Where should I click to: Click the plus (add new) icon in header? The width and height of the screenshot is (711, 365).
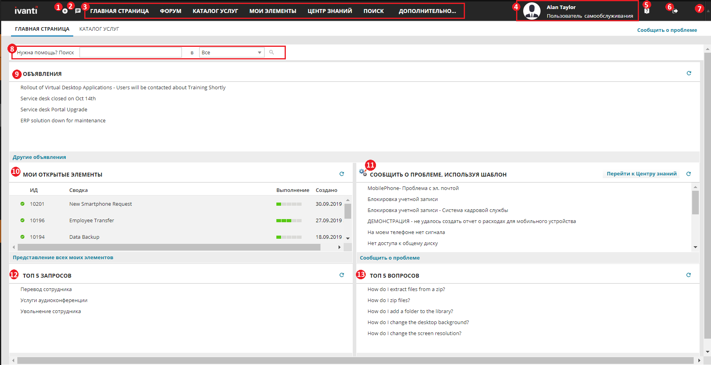pyautogui.click(x=65, y=11)
